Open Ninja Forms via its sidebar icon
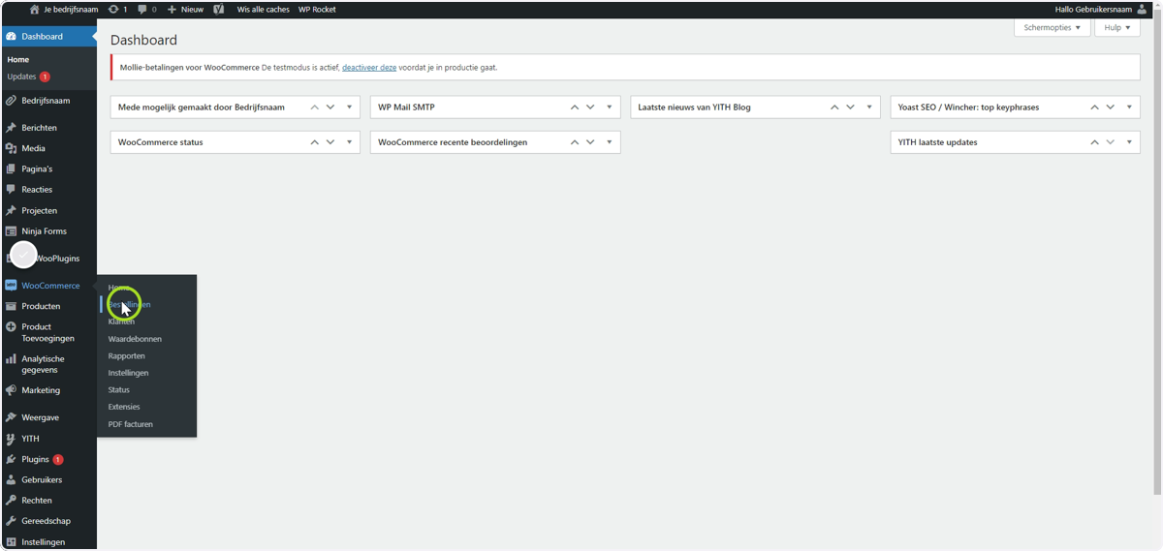Screen dimensions: 1163x551 coord(11,231)
